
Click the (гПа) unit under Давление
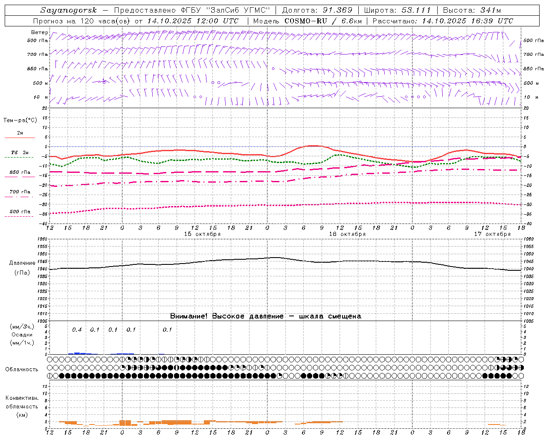coord(22,272)
